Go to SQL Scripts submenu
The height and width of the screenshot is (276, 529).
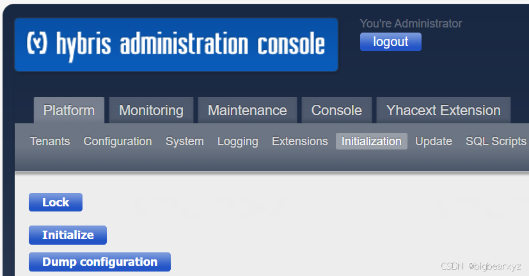coord(496,141)
